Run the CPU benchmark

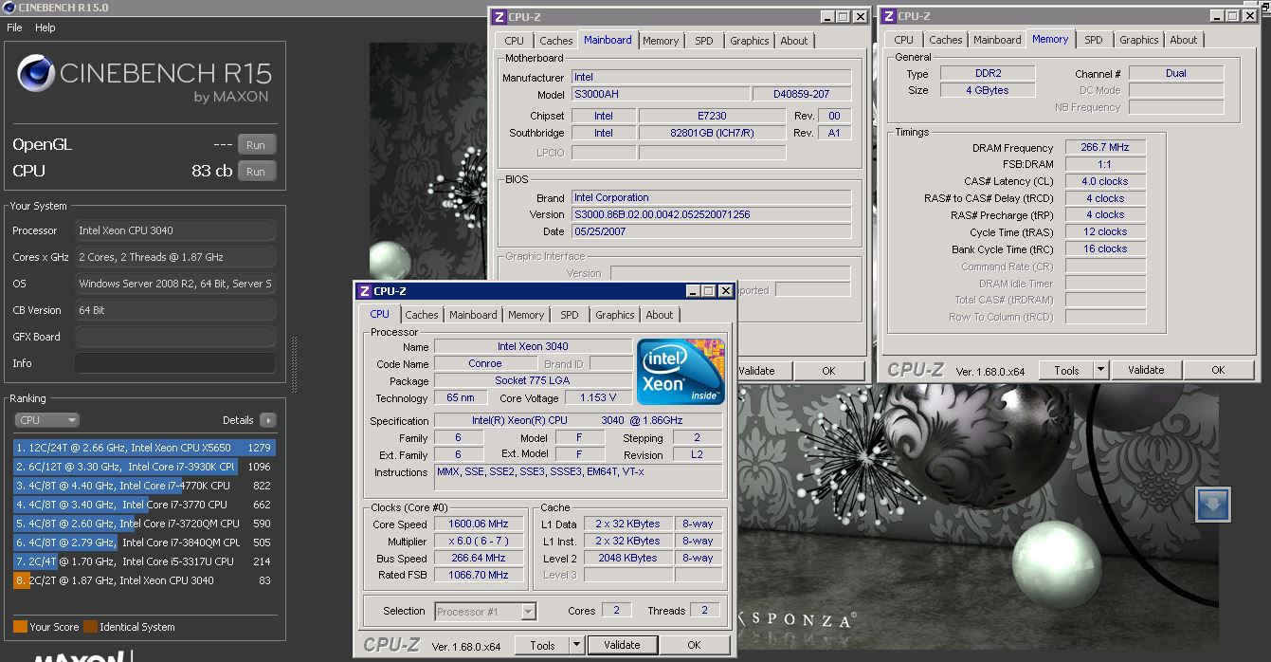(256, 172)
